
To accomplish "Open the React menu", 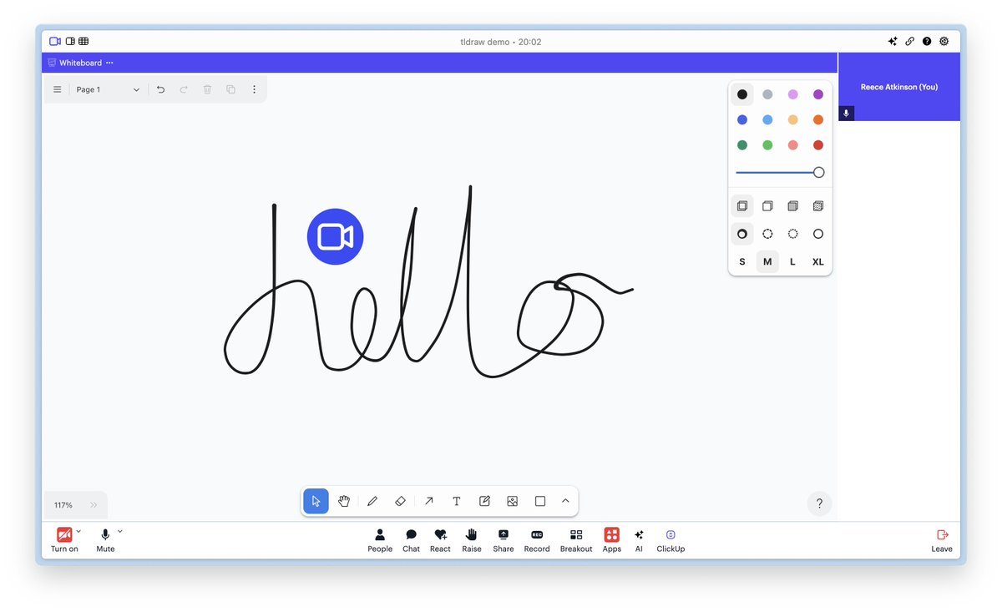I will pyautogui.click(x=440, y=539).
